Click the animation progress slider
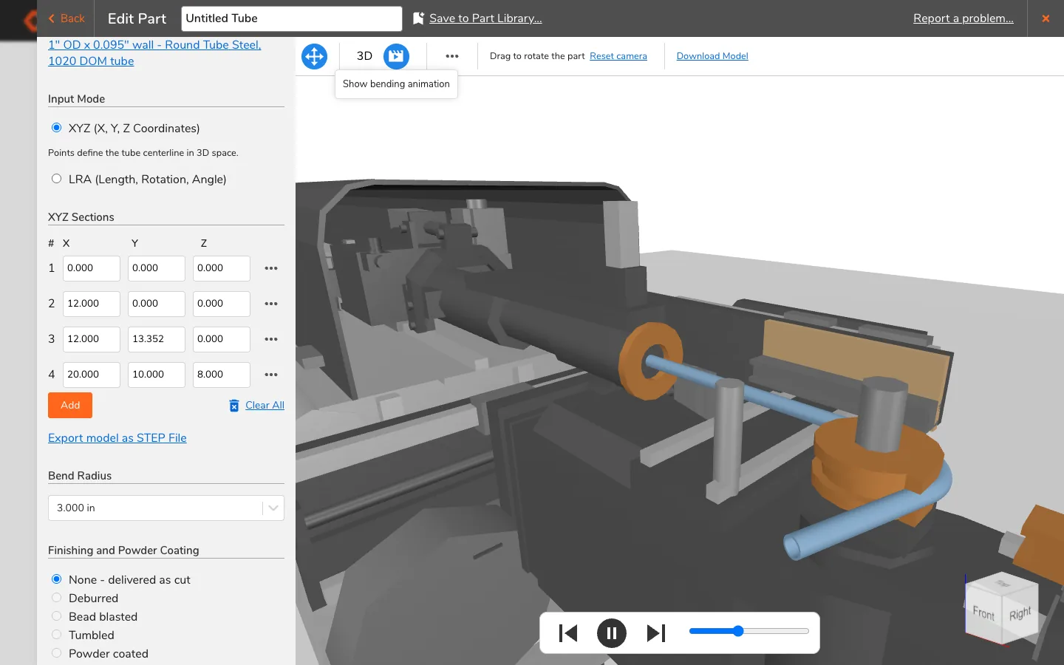This screenshot has width=1064, height=665. tap(749, 631)
